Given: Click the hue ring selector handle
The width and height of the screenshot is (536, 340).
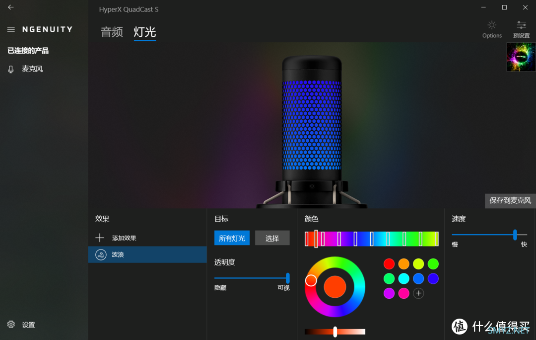Looking at the screenshot, I should pyautogui.click(x=311, y=280).
